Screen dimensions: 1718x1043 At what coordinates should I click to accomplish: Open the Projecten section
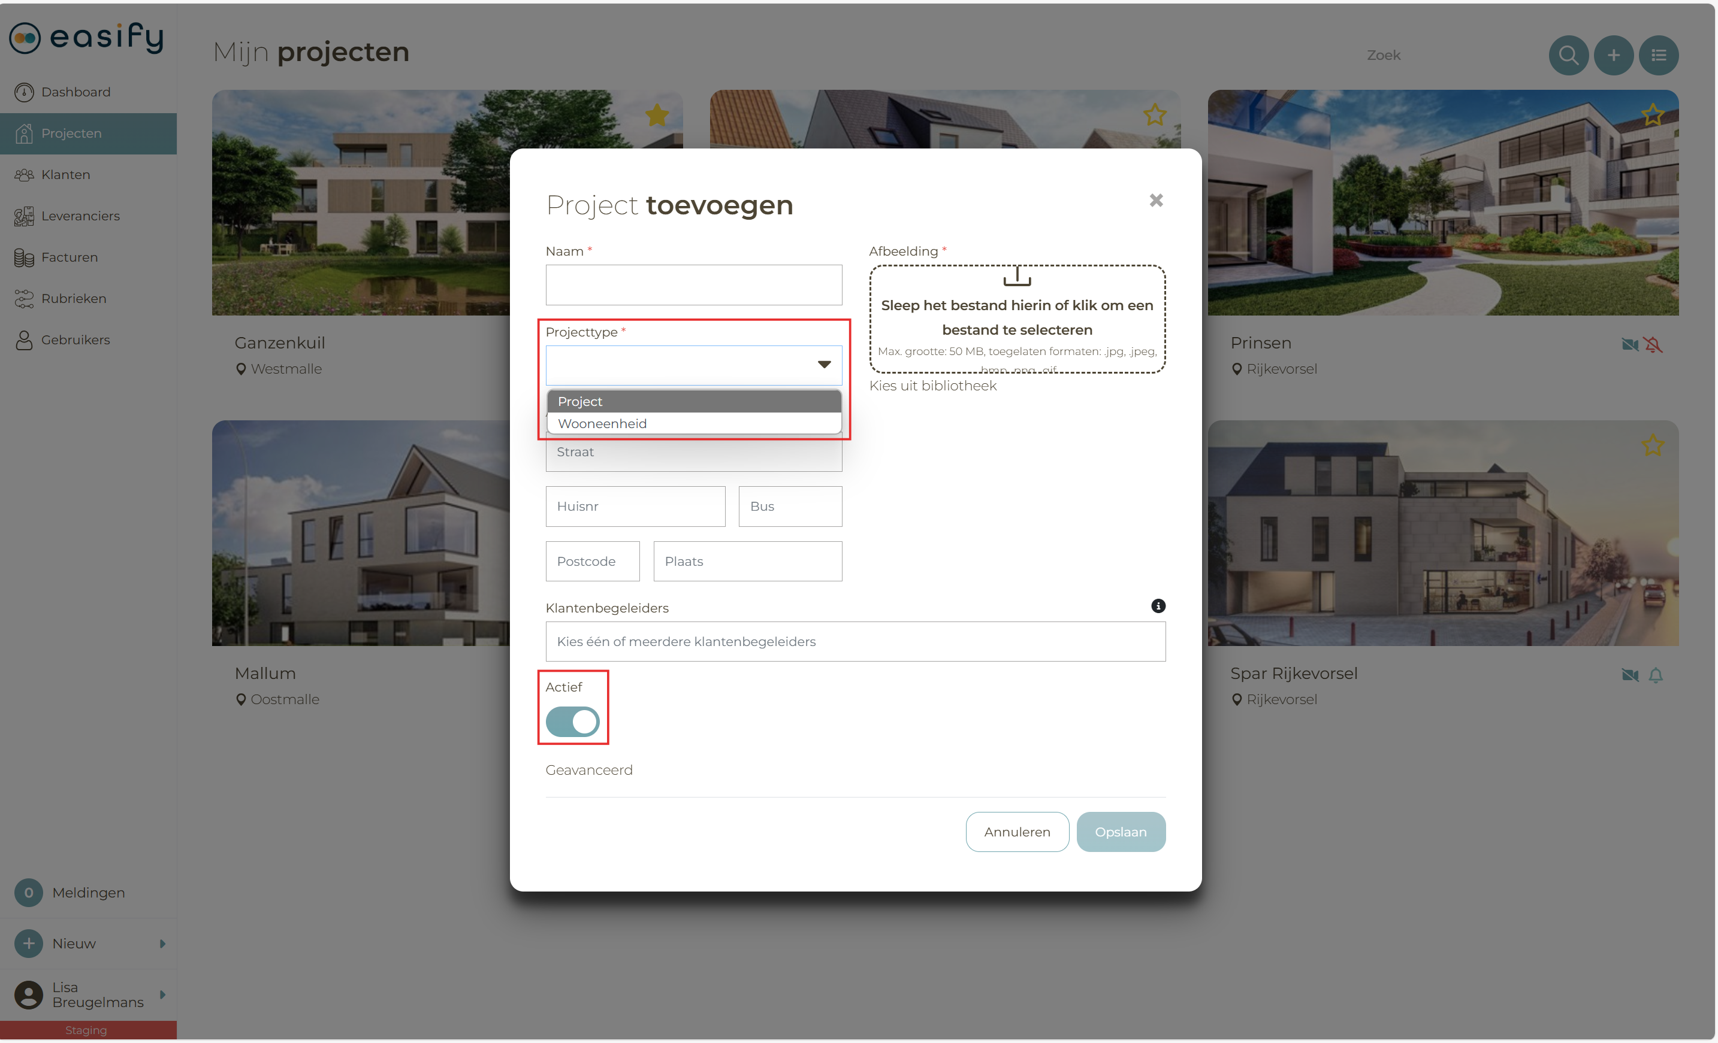pyautogui.click(x=89, y=133)
